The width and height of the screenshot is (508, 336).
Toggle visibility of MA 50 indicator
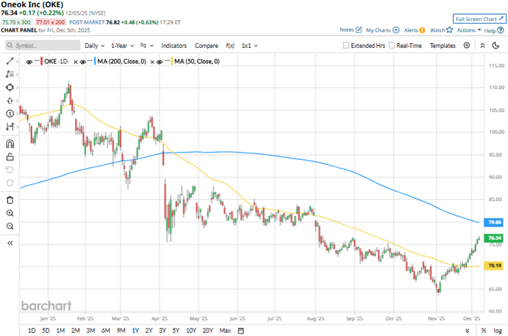click(159, 62)
